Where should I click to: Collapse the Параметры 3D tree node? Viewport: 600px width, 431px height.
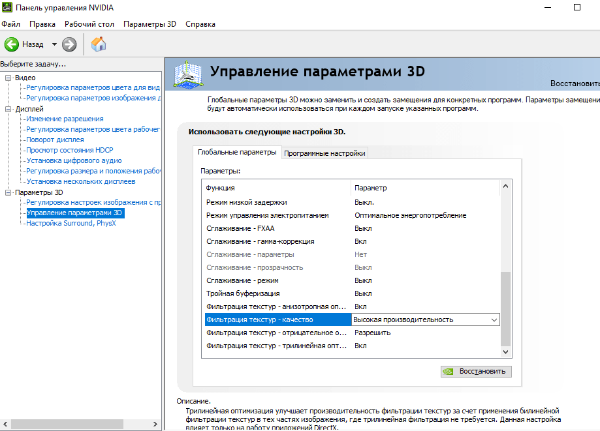click(x=8, y=192)
